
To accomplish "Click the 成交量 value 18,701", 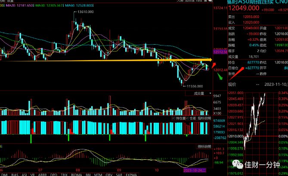I will tap(254, 57).
